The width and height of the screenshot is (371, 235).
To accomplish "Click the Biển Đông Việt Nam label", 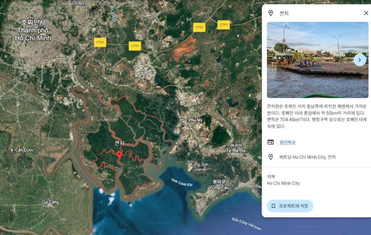I will click(247, 224).
